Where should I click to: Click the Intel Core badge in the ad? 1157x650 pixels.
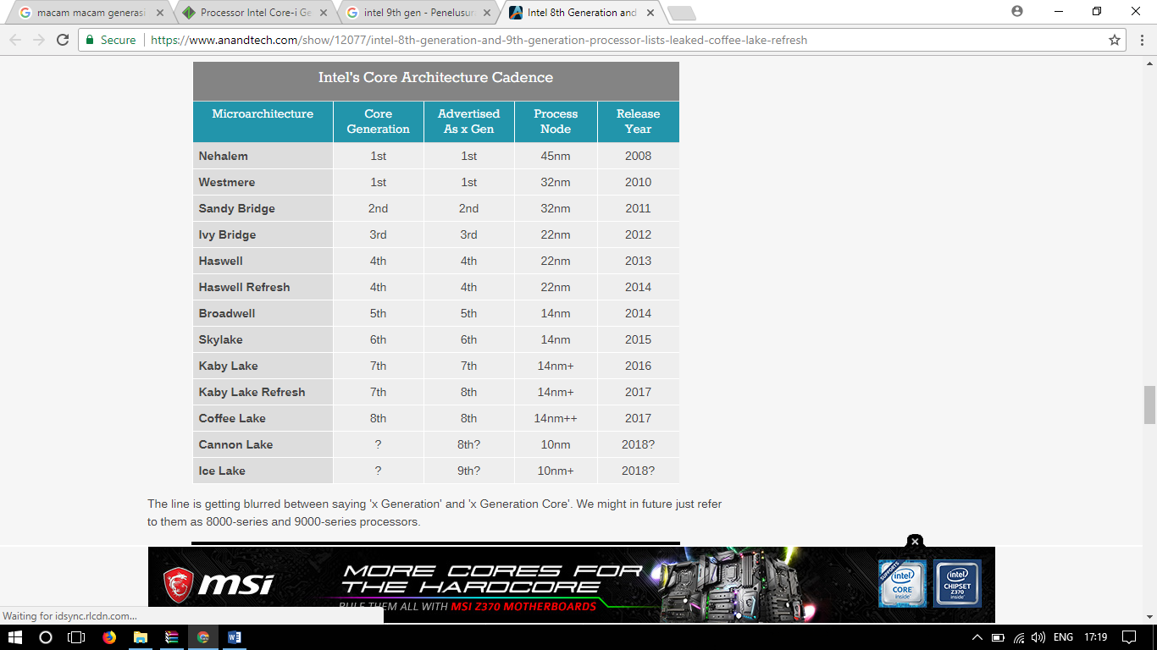901,583
